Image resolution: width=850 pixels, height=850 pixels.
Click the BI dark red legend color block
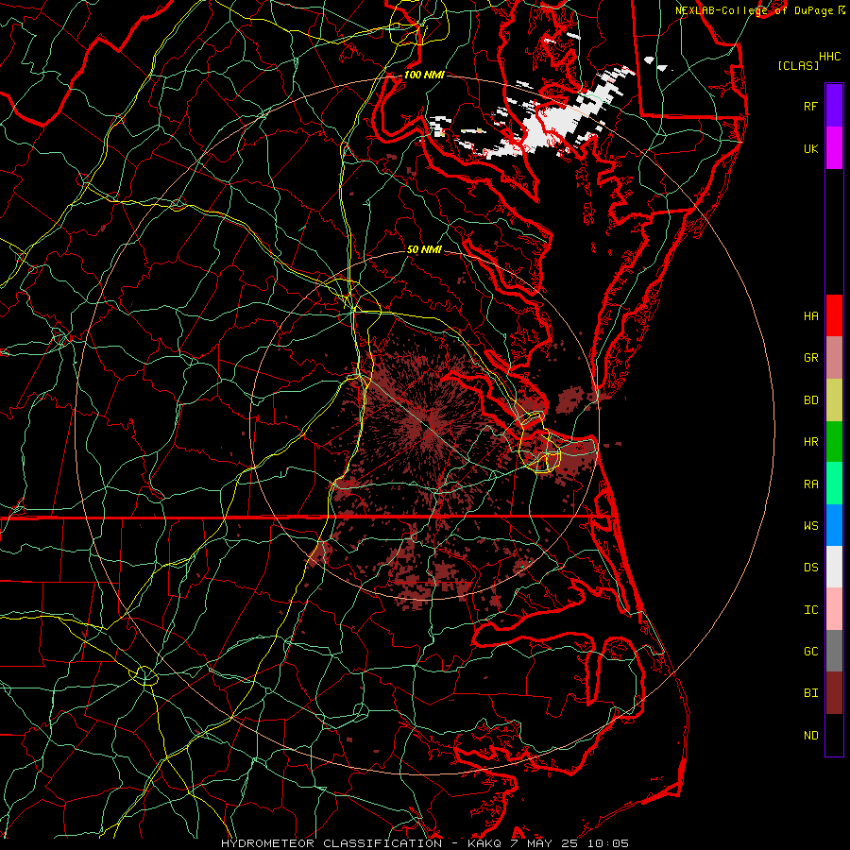[x=834, y=693]
